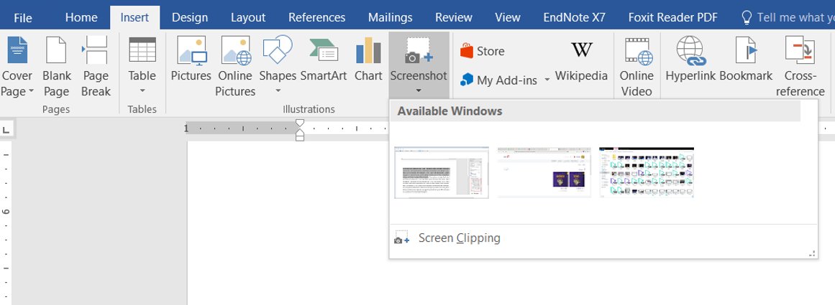Open the File tab
Viewport: 835px width, 305px height.
tap(23, 17)
